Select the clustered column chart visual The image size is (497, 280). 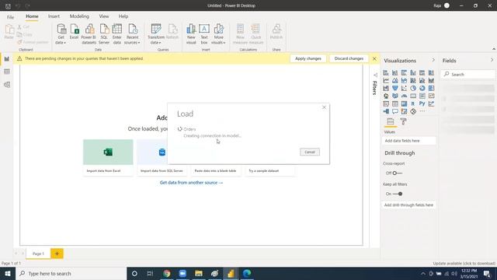pos(413,72)
